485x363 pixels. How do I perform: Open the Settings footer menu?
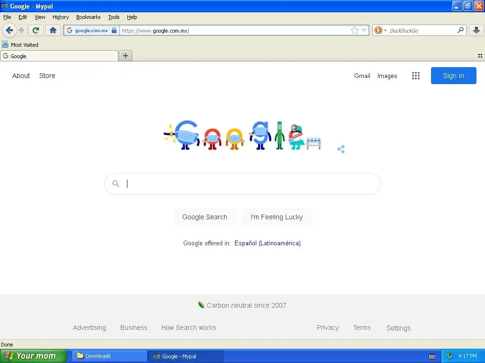point(398,328)
